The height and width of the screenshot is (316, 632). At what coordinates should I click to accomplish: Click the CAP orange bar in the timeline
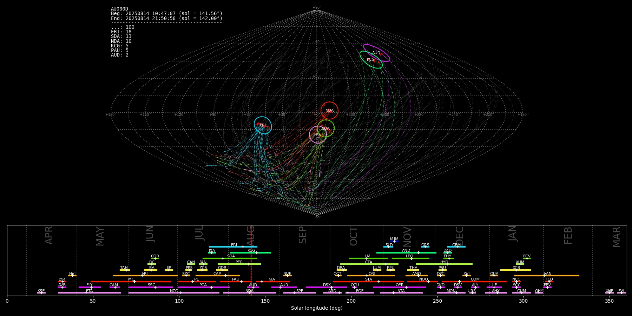point(218,276)
